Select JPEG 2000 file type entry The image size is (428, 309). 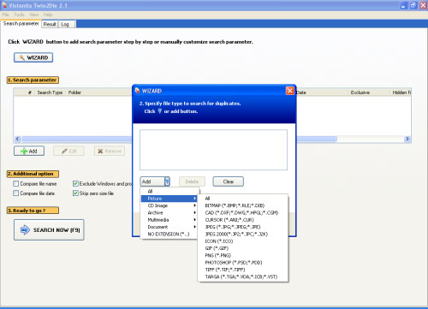[243, 234]
